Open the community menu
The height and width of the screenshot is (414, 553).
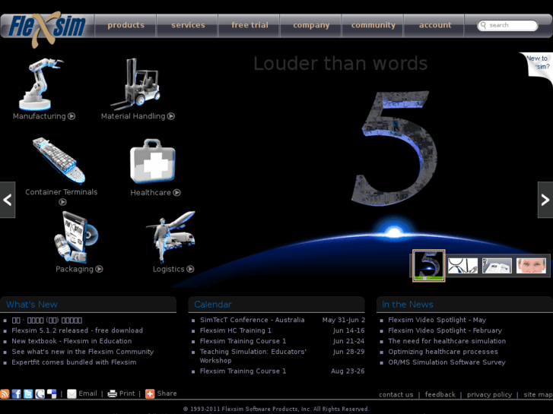(x=373, y=25)
